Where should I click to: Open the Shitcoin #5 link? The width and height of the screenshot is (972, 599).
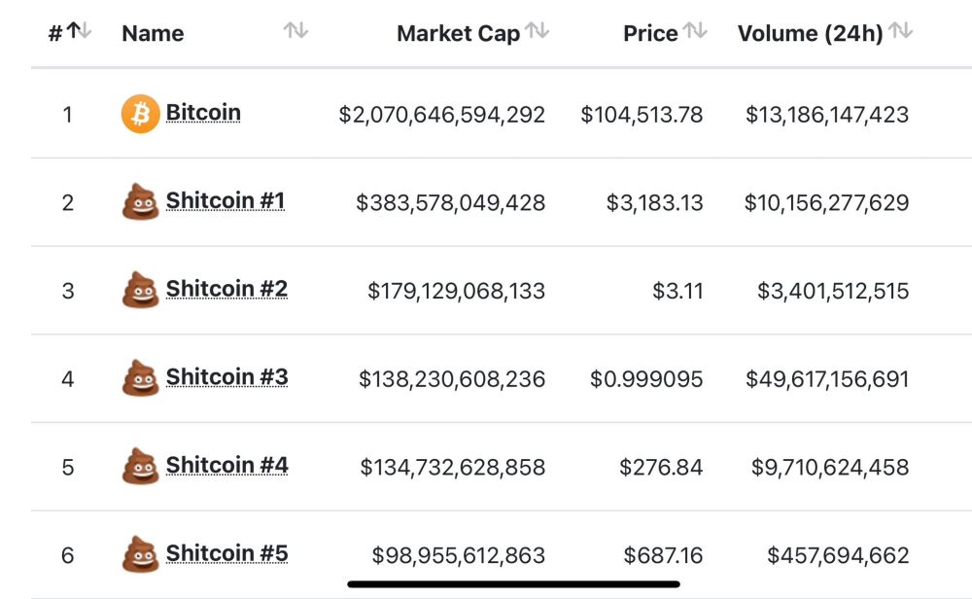pyautogui.click(x=226, y=553)
